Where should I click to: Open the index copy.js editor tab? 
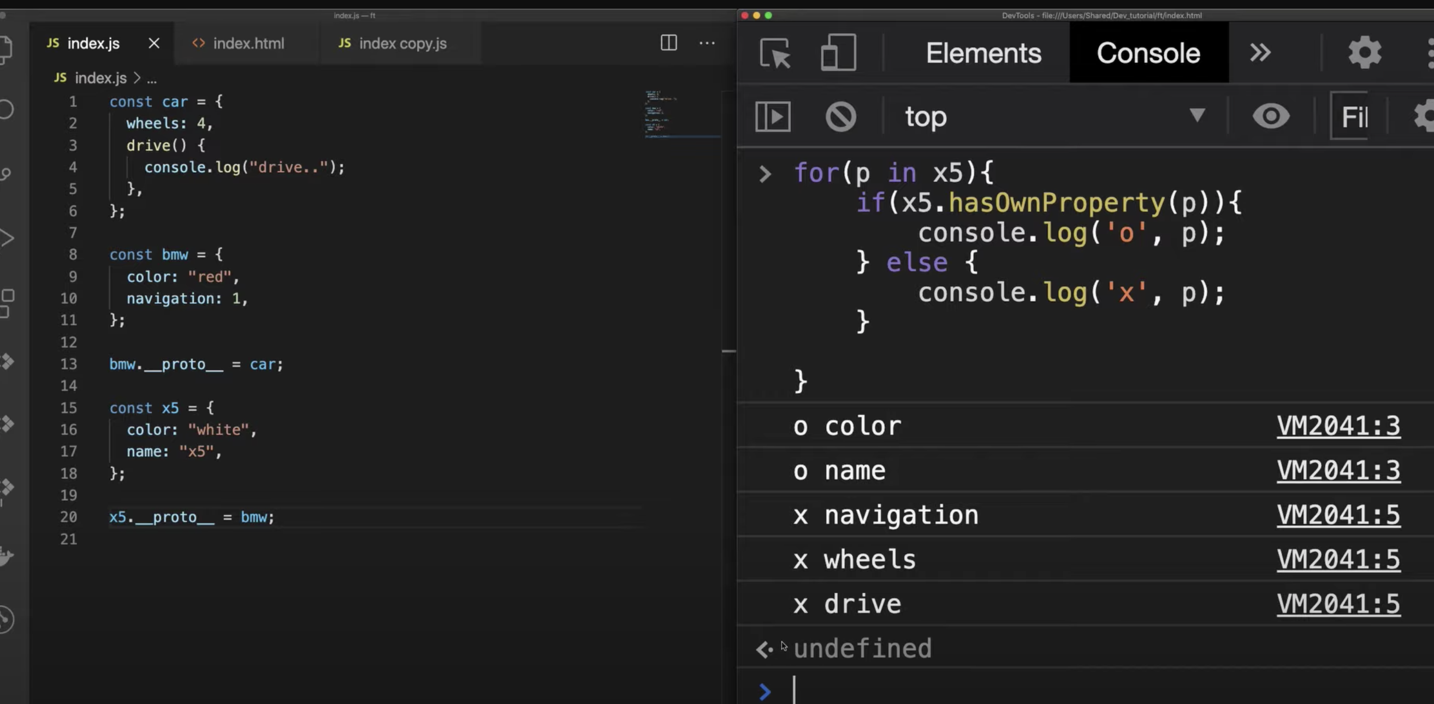(402, 44)
